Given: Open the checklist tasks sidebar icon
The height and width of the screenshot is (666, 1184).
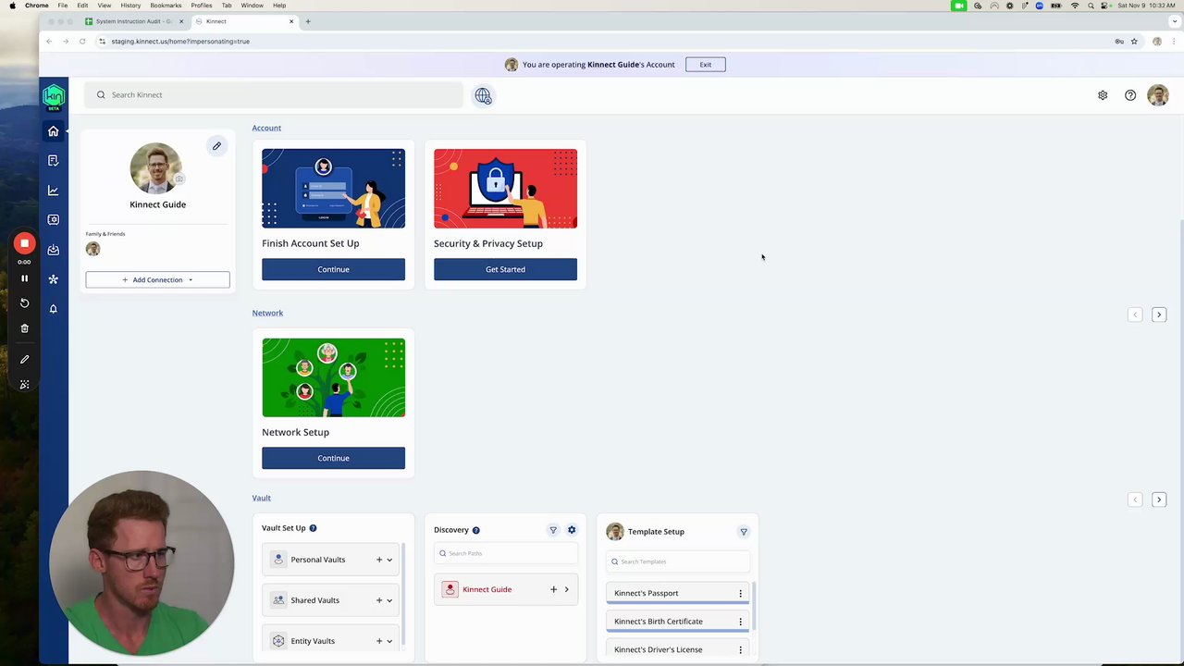Looking at the screenshot, I should [x=53, y=161].
